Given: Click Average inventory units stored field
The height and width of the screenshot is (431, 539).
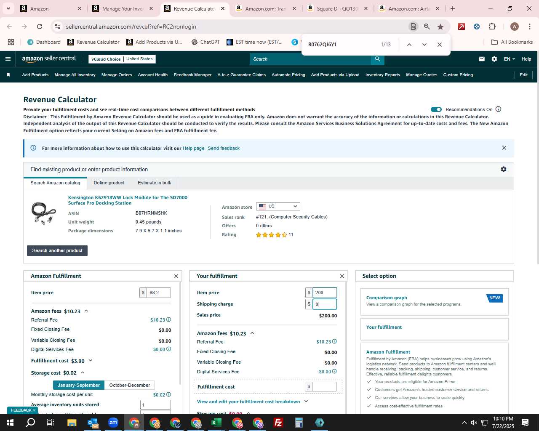Looking at the screenshot, I should click(x=155, y=405).
